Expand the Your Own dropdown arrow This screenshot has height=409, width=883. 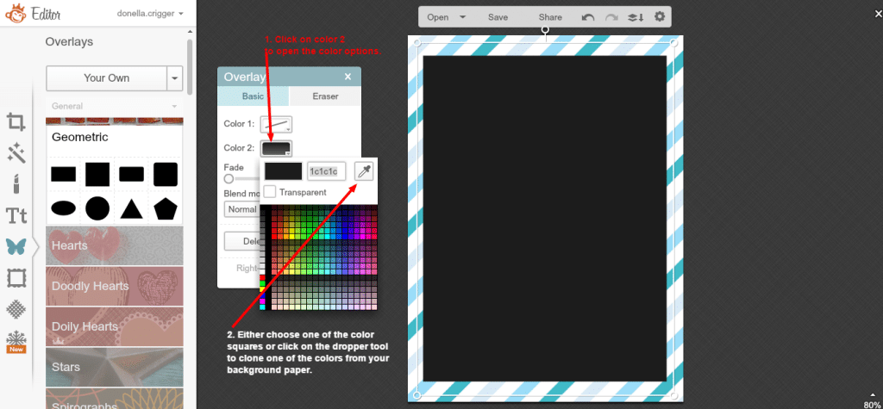click(x=176, y=77)
